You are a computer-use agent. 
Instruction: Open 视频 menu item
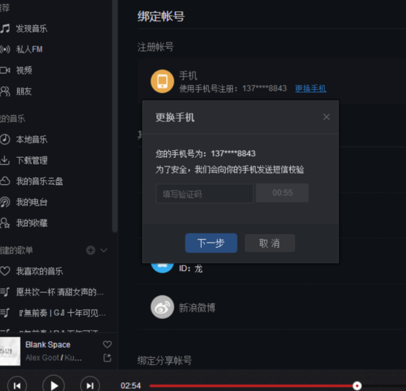coord(24,70)
